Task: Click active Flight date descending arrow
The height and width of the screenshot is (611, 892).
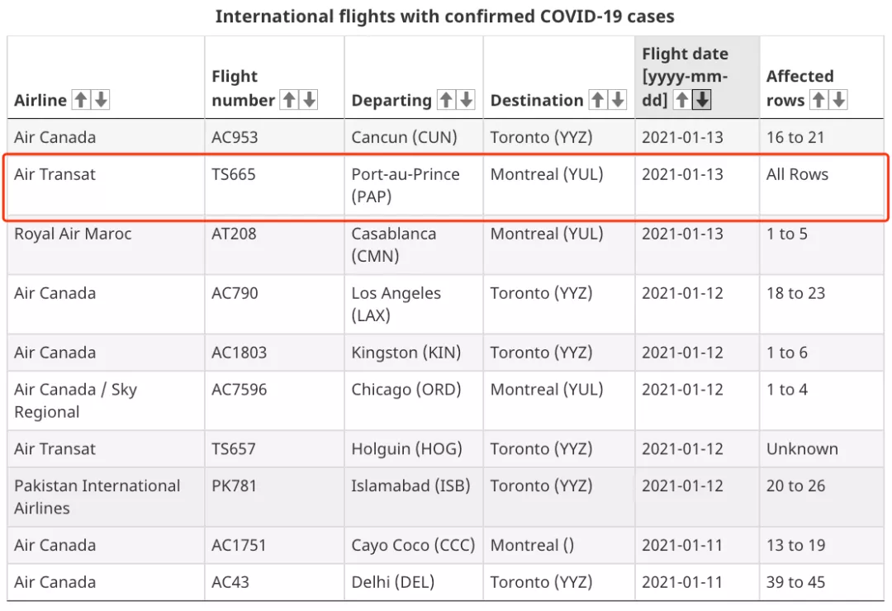Action: (x=702, y=100)
